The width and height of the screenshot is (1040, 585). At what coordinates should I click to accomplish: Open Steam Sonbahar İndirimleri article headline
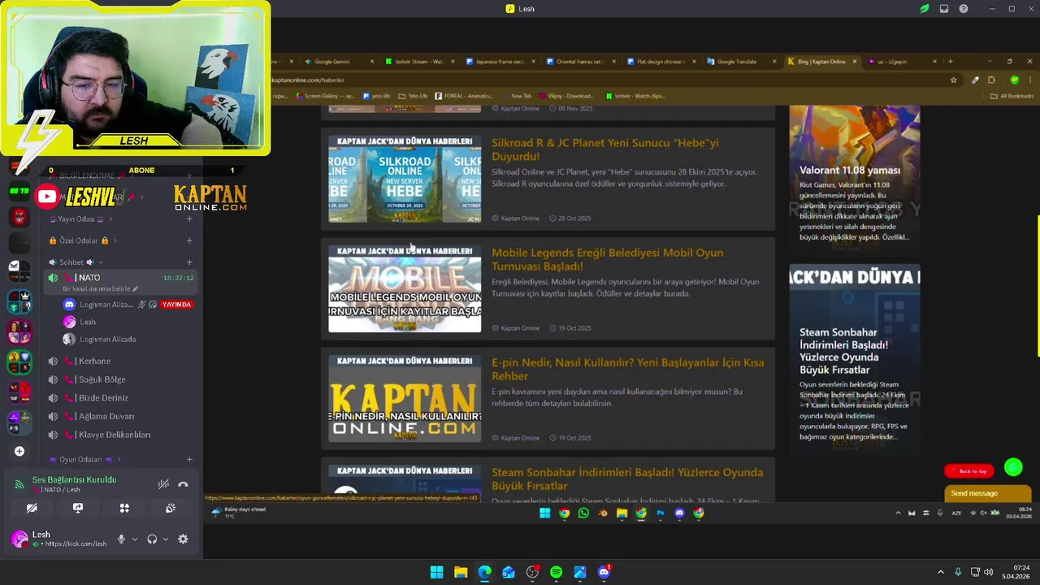[x=627, y=479]
